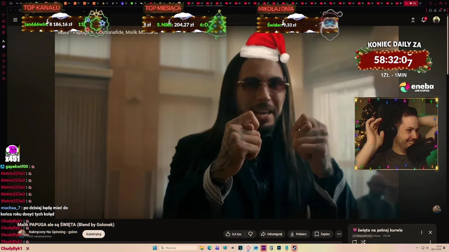The width and height of the screenshot is (449, 252).
Task: Click TOP MIESIĄCA entry 5. Niko: 204,27 zł
Action: tap(175, 25)
